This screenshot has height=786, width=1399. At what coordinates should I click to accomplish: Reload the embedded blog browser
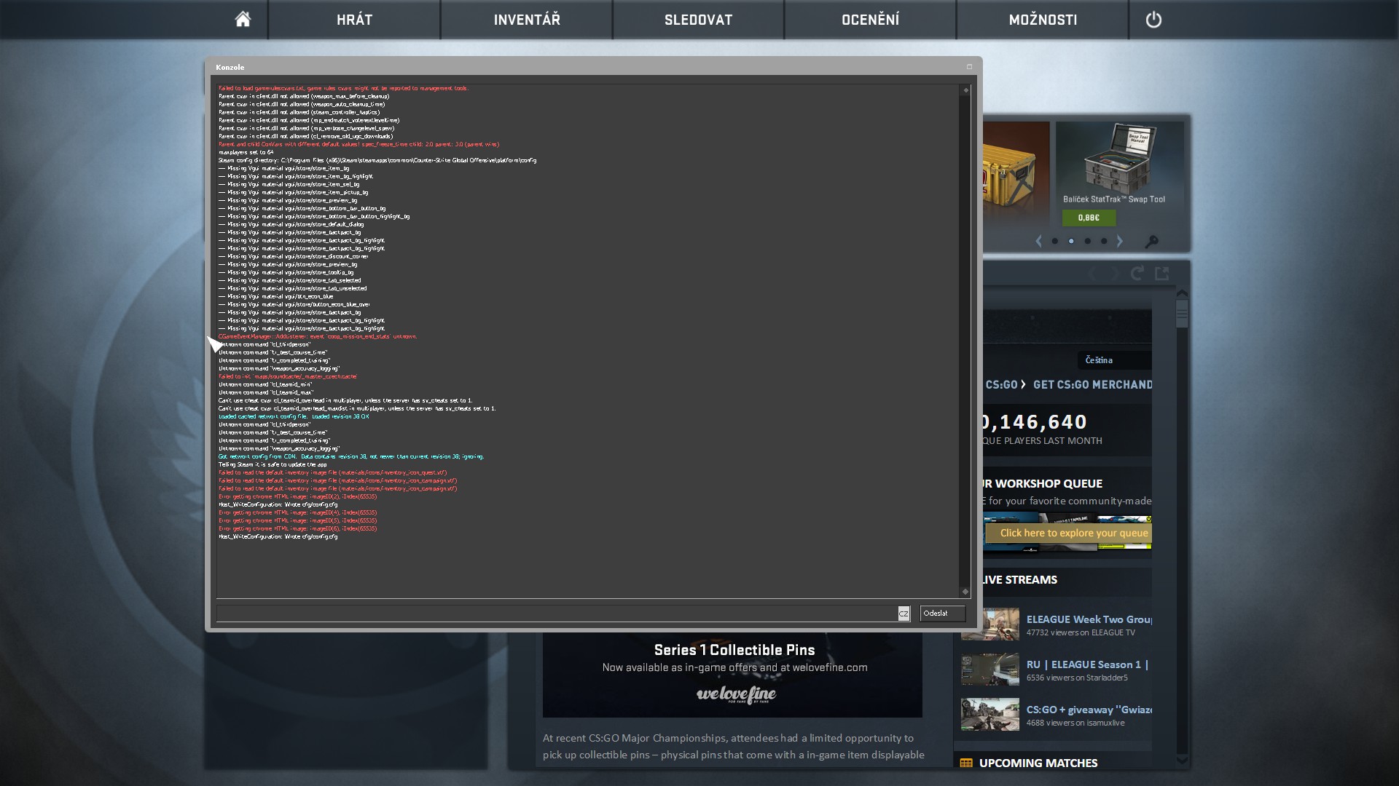[1137, 274]
